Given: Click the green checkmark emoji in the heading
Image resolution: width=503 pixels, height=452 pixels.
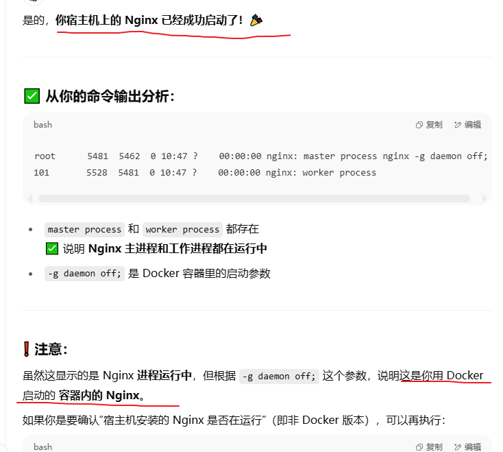Looking at the screenshot, I should (32, 96).
